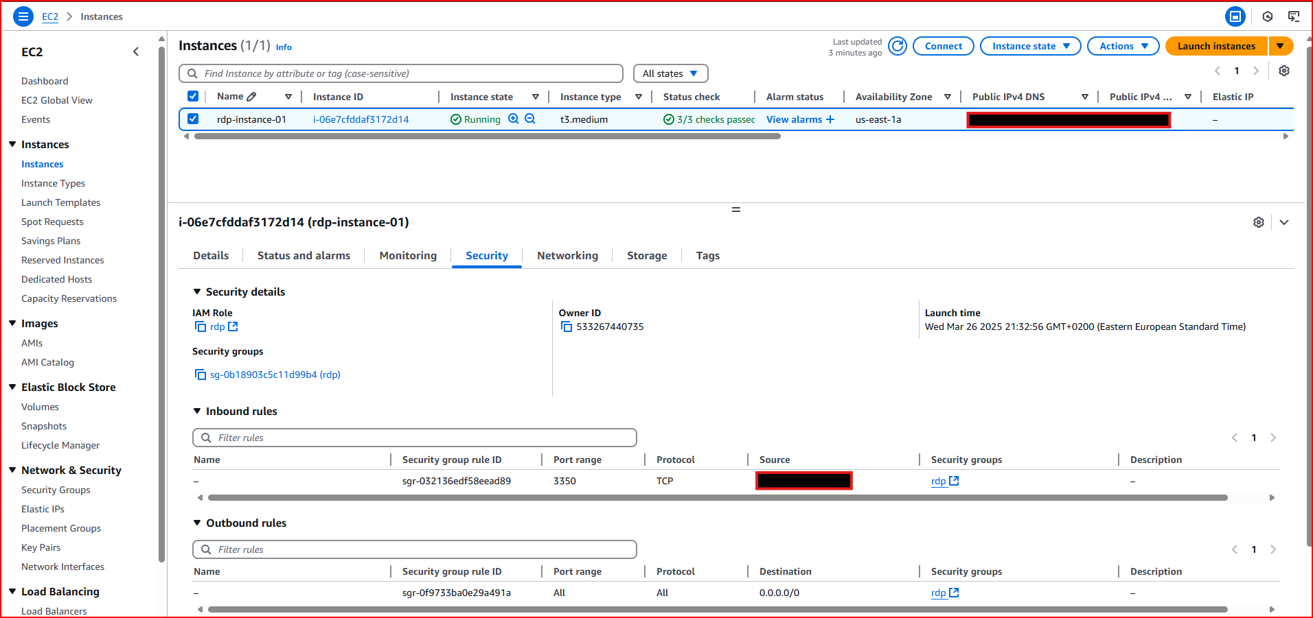Click pane divider resize handle
Viewport: 1313px width, 618px height.
pos(736,209)
